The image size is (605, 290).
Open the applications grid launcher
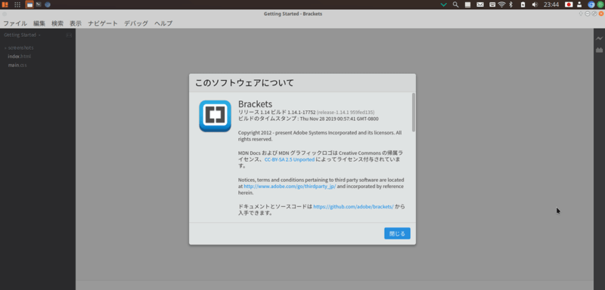coord(17,5)
